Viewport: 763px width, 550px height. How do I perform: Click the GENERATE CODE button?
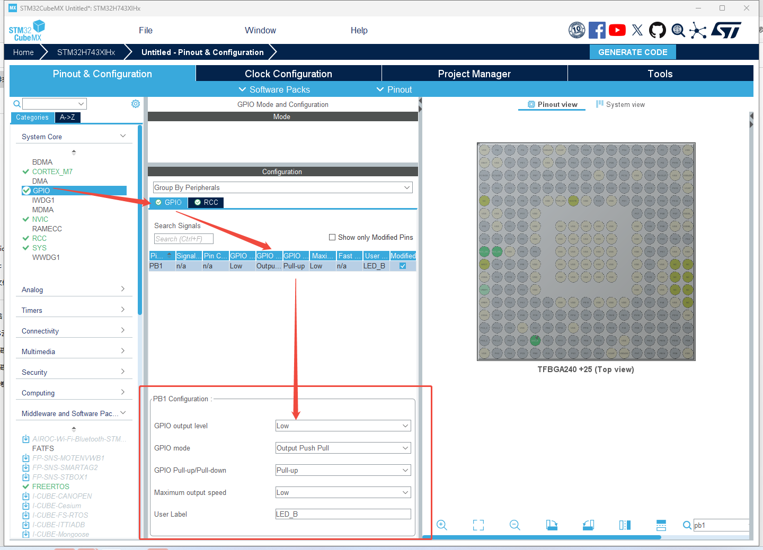pyautogui.click(x=633, y=52)
